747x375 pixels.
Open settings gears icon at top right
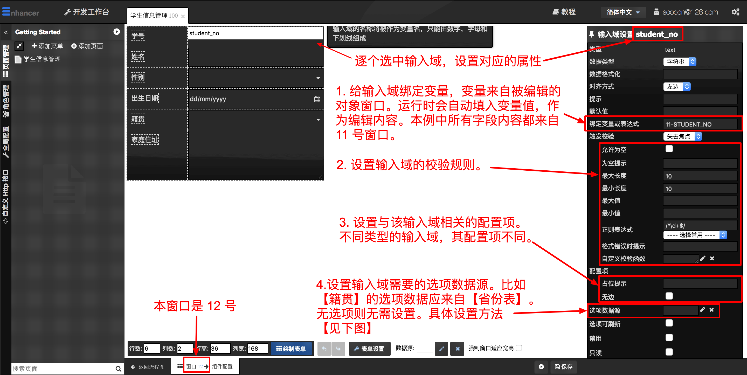pyautogui.click(x=735, y=12)
